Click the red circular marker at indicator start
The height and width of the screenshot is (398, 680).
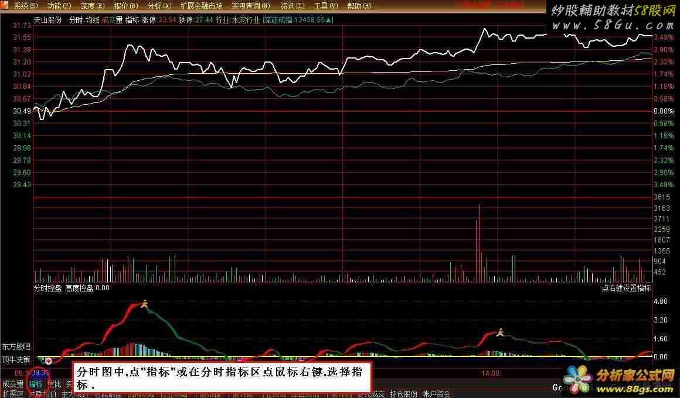49,361
